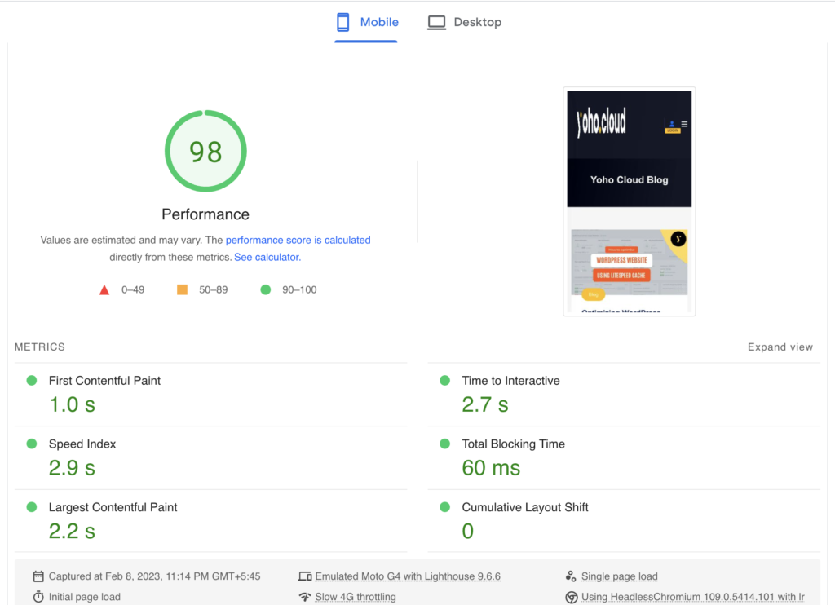Click the green dot next to First Contentful Paint
This screenshot has height=605, width=835.
32,380
